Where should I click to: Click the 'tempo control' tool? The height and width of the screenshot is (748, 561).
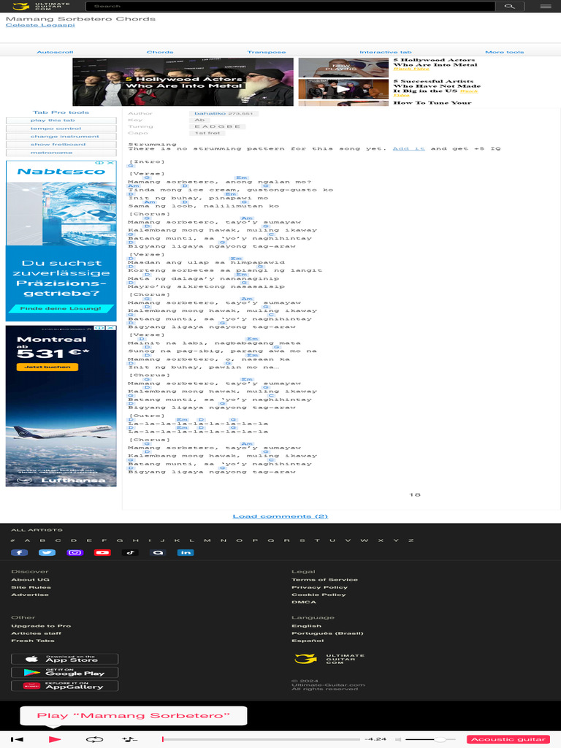(x=61, y=129)
